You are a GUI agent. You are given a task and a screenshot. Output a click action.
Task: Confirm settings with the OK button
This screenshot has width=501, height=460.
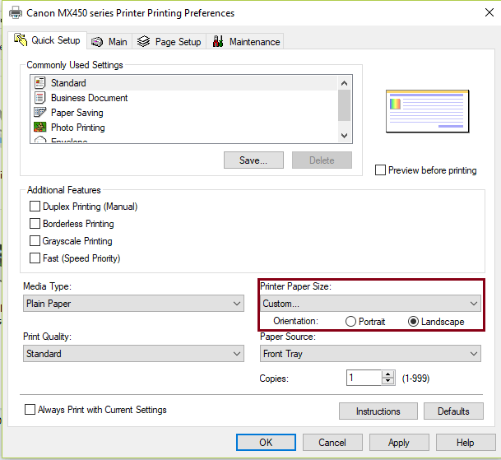(x=266, y=443)
